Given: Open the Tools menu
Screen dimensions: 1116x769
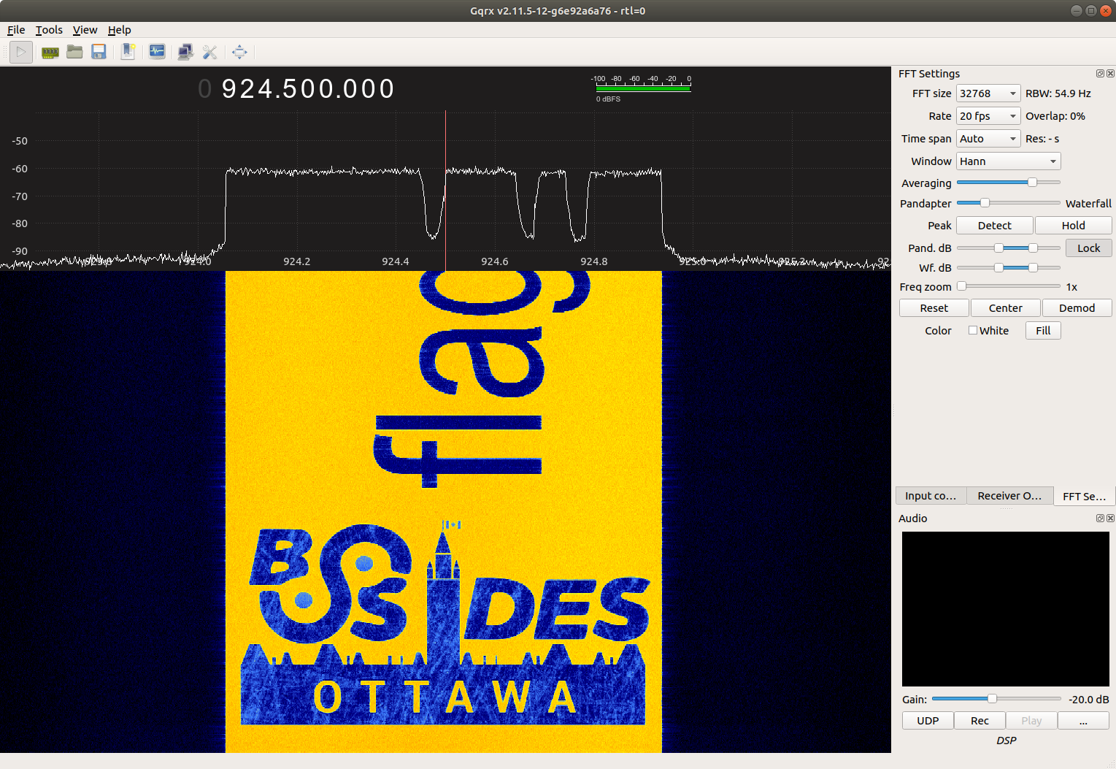Looking at the screenshot, I should coord(49,30).
